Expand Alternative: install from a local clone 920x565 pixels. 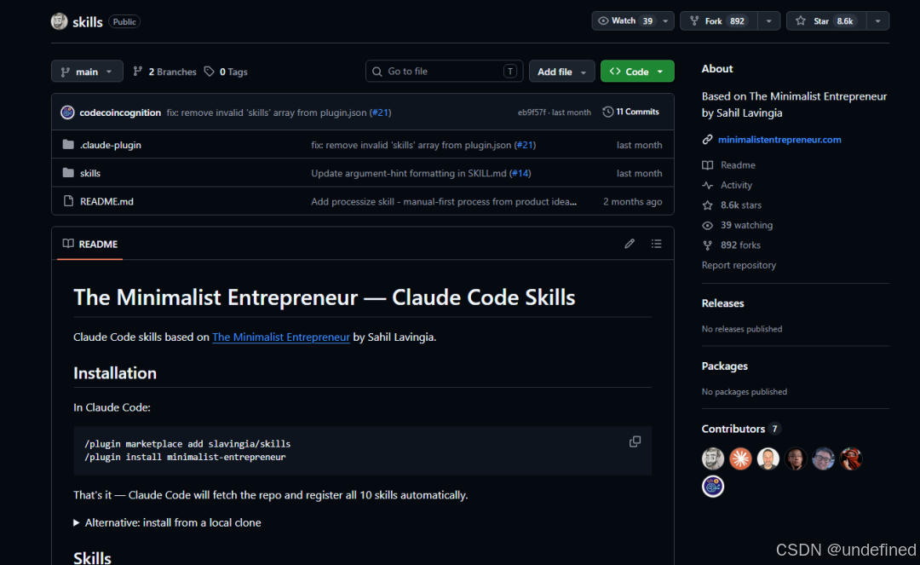[167, 522]
